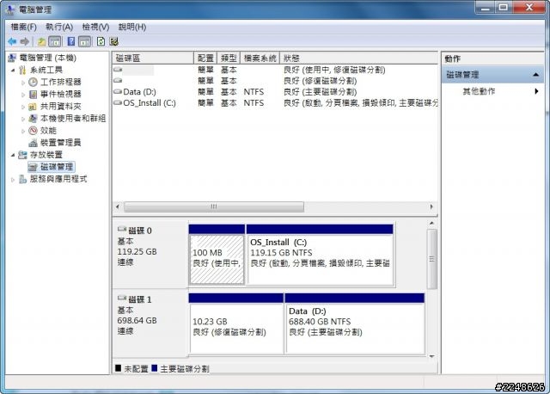550x394 pixels.
Task: Open the blue Help toolbar icon
Action: click(70, 41)
